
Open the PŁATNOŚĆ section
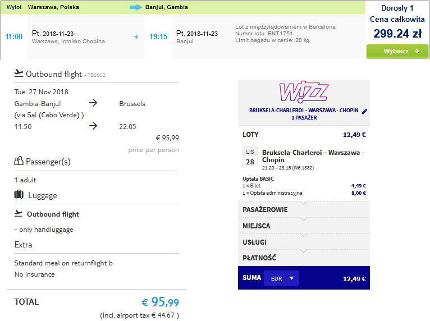click(304, 258)
